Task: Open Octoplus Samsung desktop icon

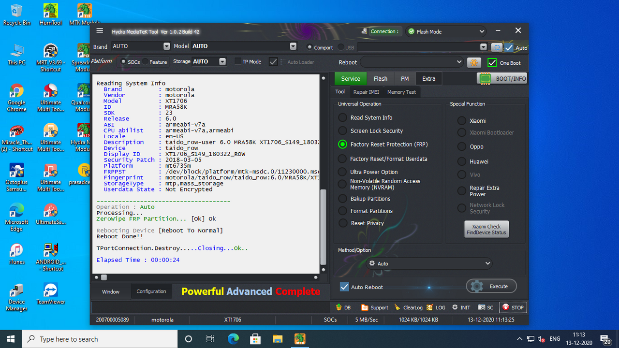Action: click(16, 177)
